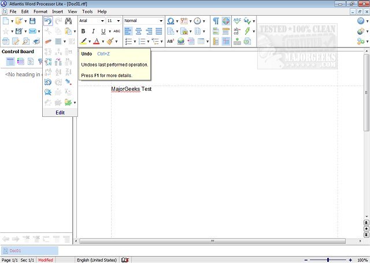Toggle Bold formatting
This screenshot has width=370, height=263.
83,31
